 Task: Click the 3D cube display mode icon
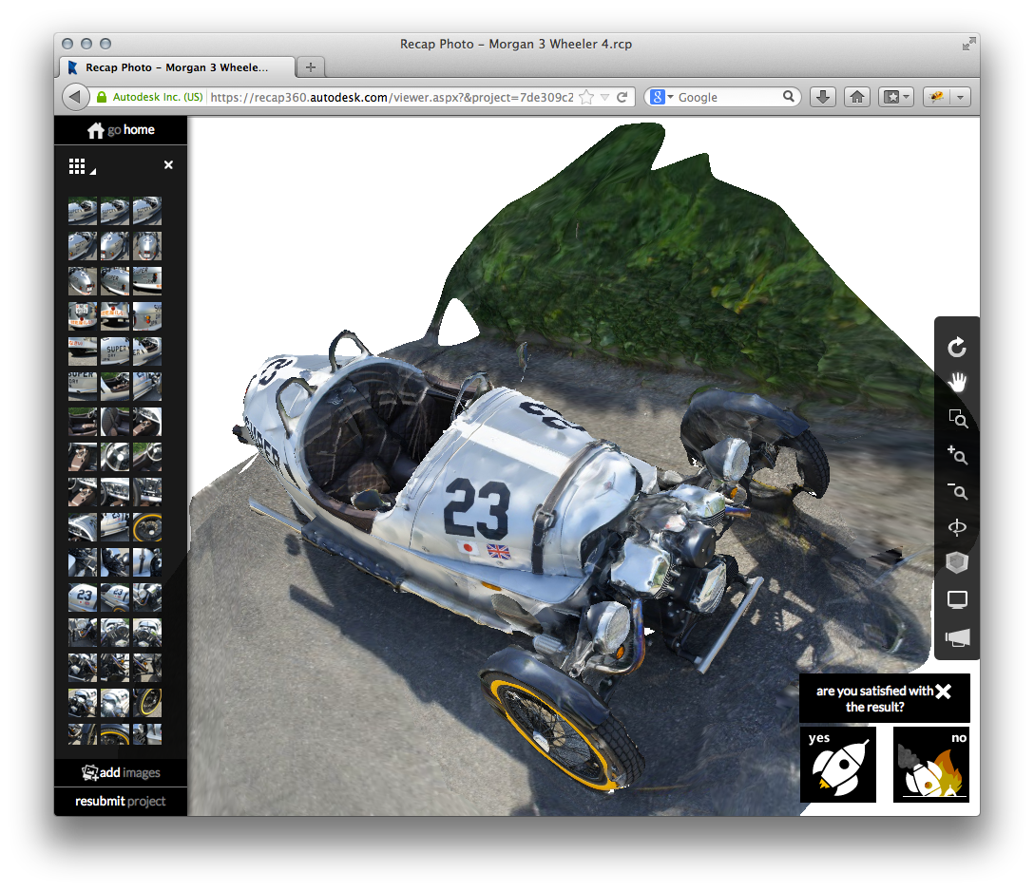coord(957,563)
